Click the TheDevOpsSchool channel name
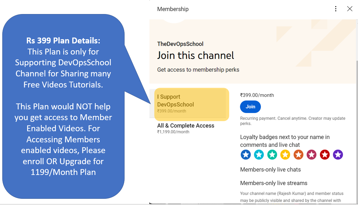Viewport: 358px width, 205px height. pos(180,44)
